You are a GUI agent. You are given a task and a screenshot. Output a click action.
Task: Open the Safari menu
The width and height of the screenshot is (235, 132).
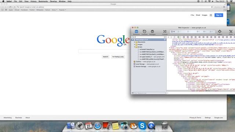point(9,1)
